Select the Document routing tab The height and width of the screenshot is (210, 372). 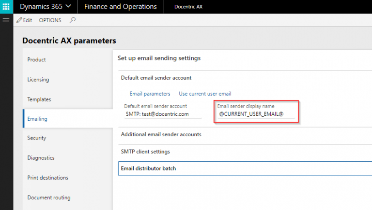point(68,197)
